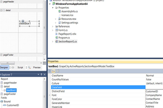Click the Alphabetical sort button in Properties
The height and width of the screenshot is (108, 163).
point(53,71)
